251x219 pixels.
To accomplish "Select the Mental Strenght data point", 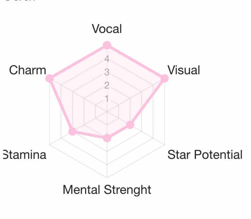I will (x=107, y=138).
